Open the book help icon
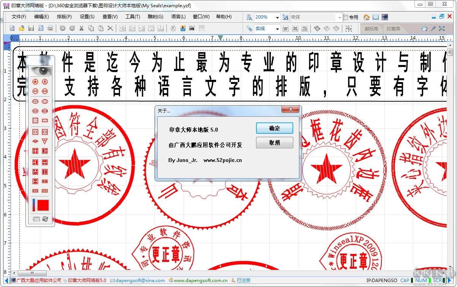The height and width of the screenshot is (287, 457). 376,17
